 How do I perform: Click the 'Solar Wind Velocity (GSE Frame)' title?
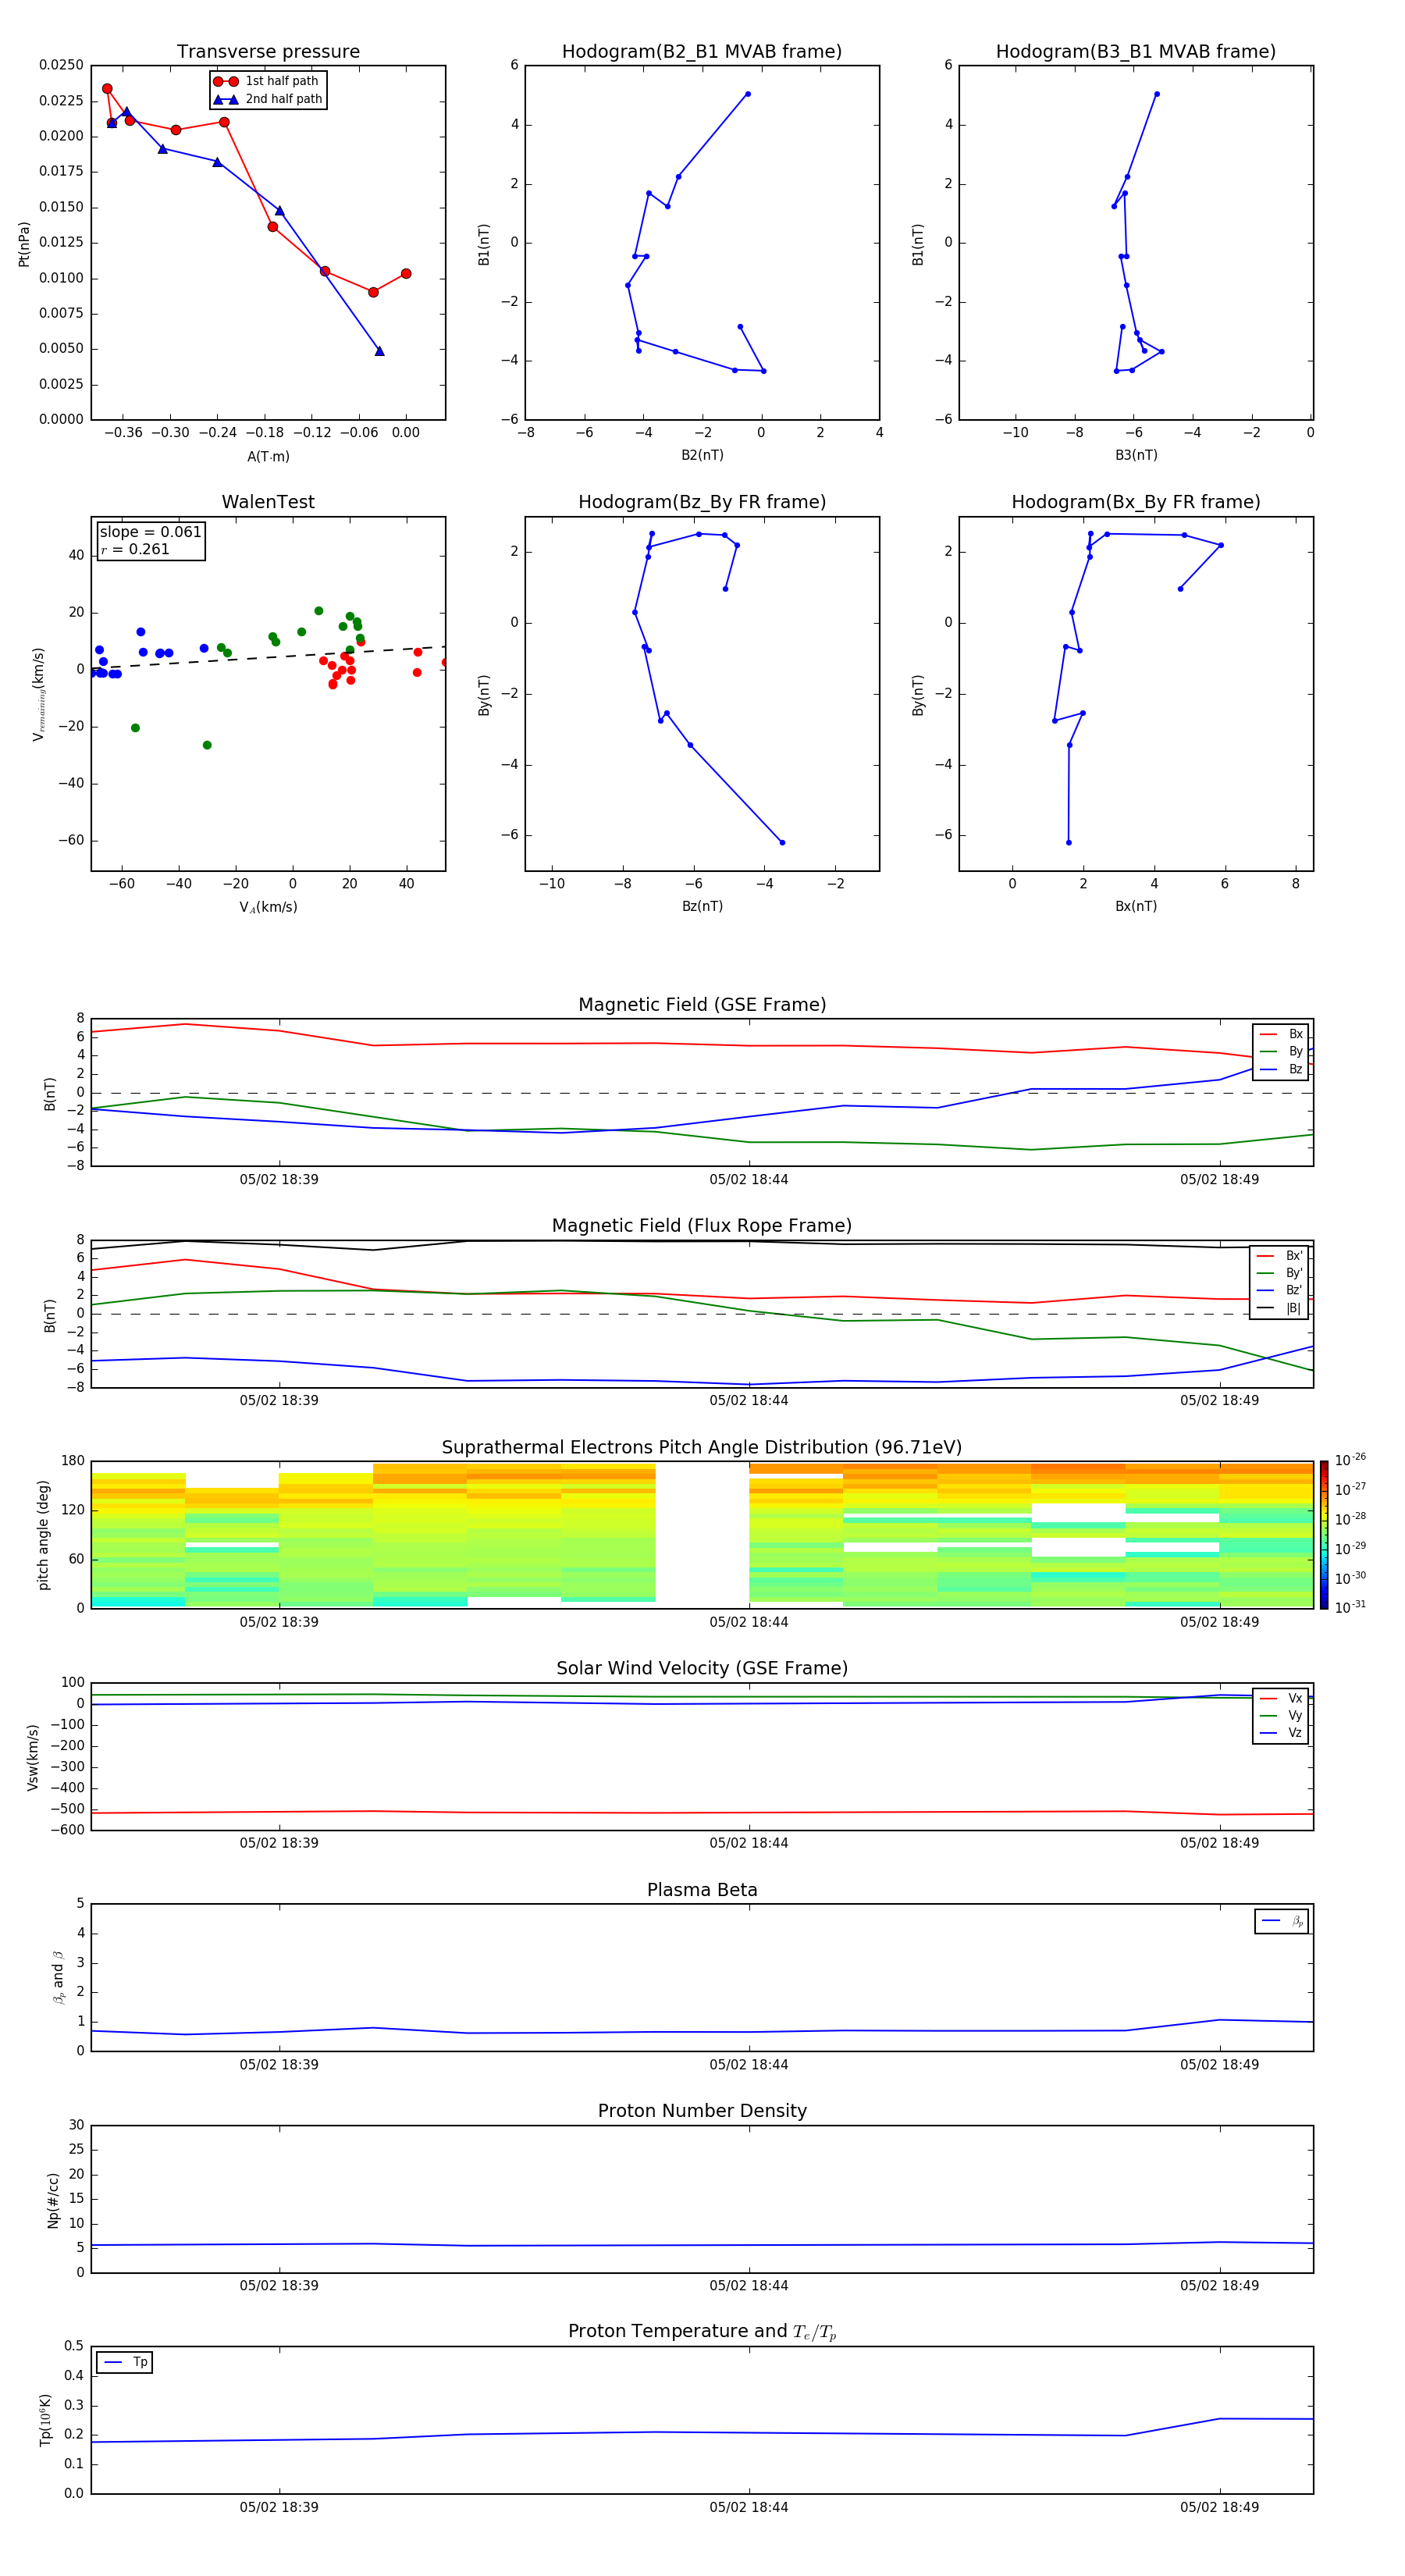702,1668
